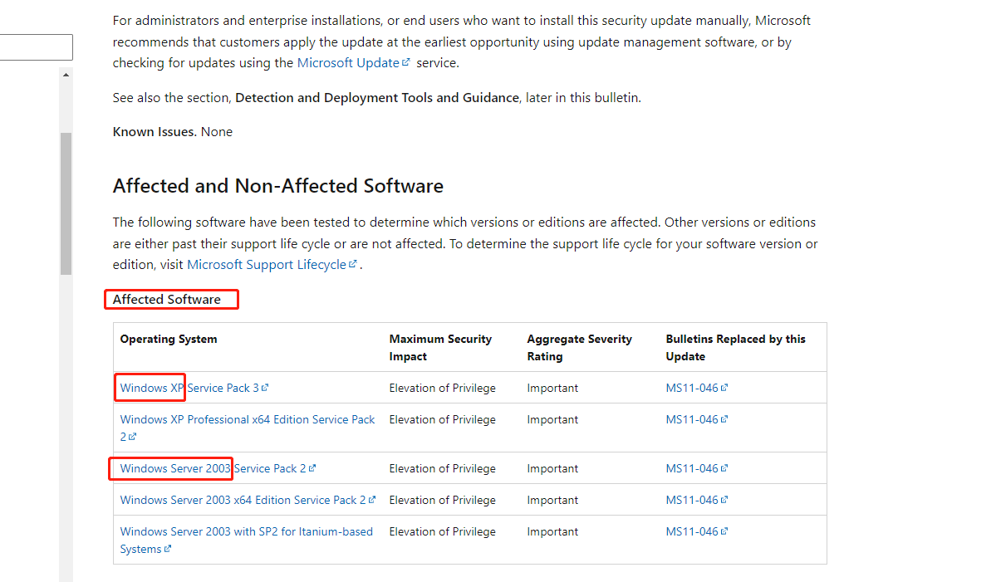This screenshot has height=582, width=1001.
Task: Click Bulletins Replaced by this Update header
Action: (735, 347)
